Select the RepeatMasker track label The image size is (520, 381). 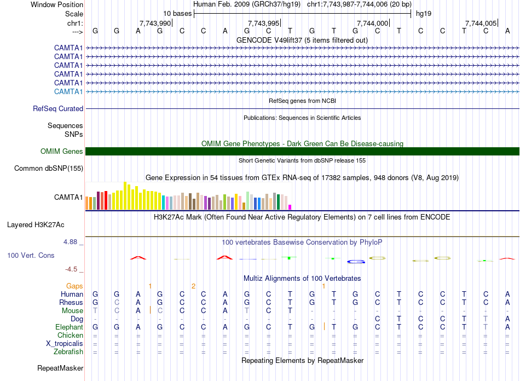pos(60,368)
